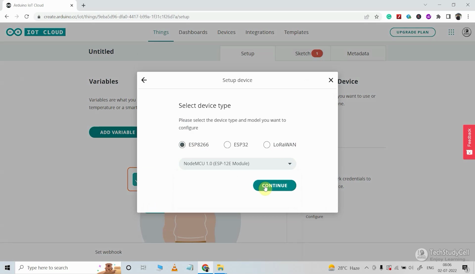This screenshot has height=274, width=475.
Task: Open the Things tab
Action: point(161,32)
